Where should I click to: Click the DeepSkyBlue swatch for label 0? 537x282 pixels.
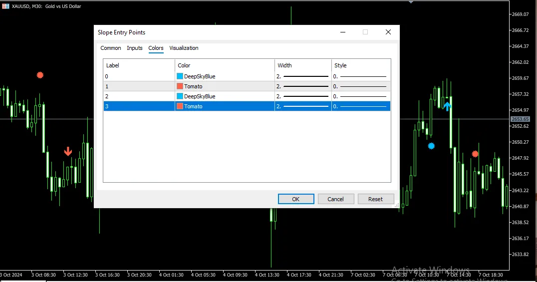180,76
